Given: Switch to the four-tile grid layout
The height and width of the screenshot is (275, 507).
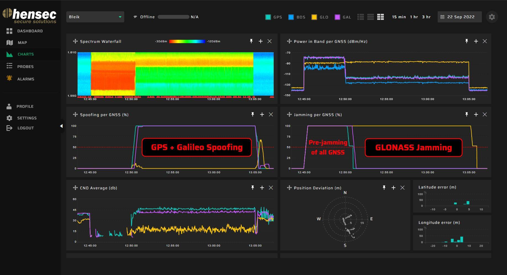Looking at the screenshot, I should (381, 17).
